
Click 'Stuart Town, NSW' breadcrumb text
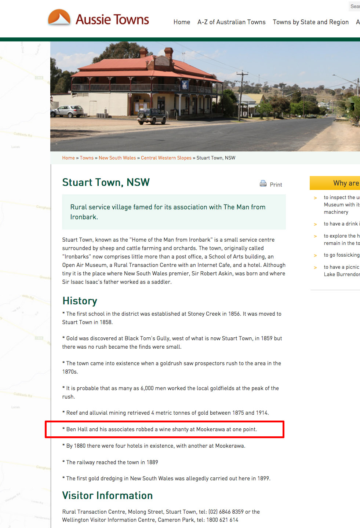point(216,158)
